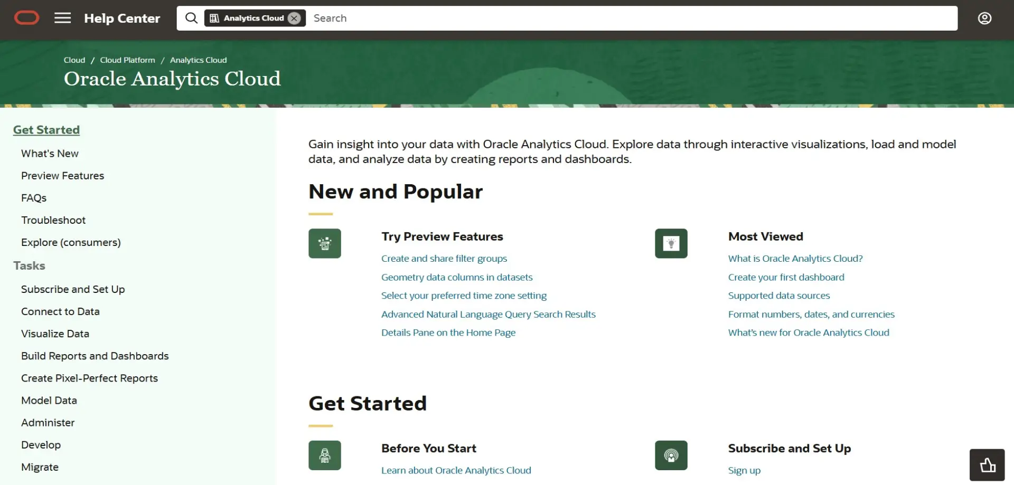The width and height of the screenshot is (1014, 485).
Task: Click the Oracle Analytics Cloud page title
Action: 172,79
